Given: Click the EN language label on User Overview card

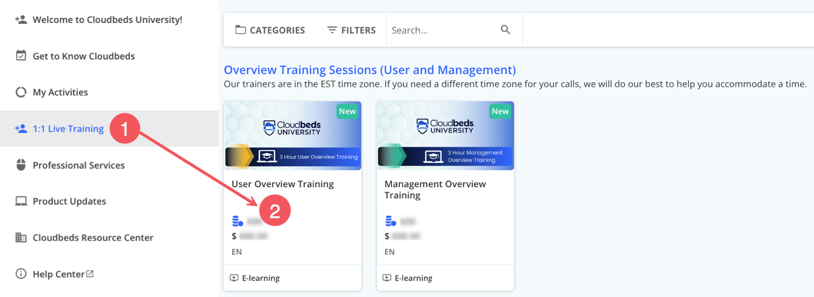Looking at the screenshot, I should pyautogui.click(x=237, y=252).
